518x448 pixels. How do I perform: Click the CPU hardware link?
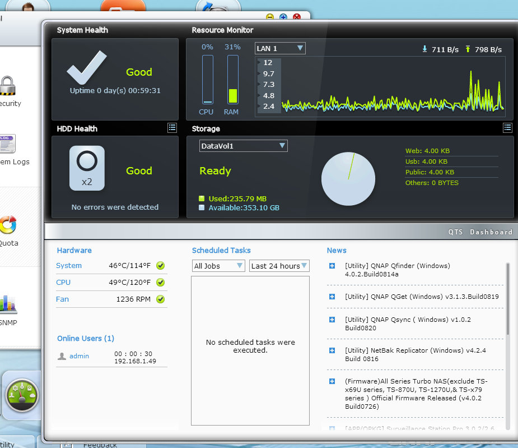63,283
